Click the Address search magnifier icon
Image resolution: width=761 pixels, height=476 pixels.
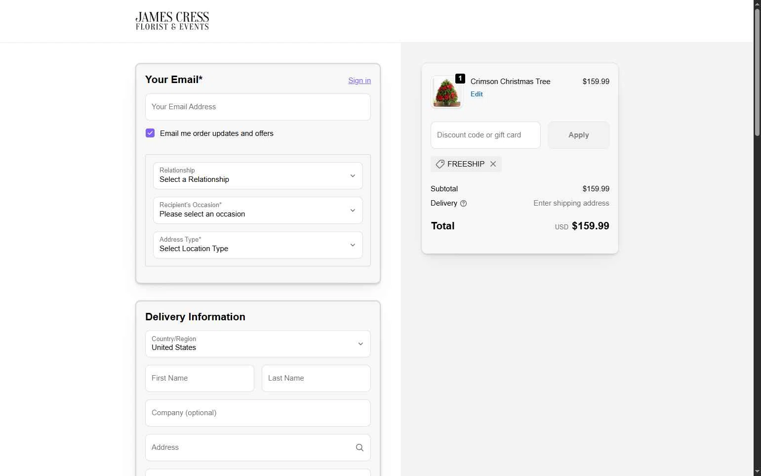(360, 447)
